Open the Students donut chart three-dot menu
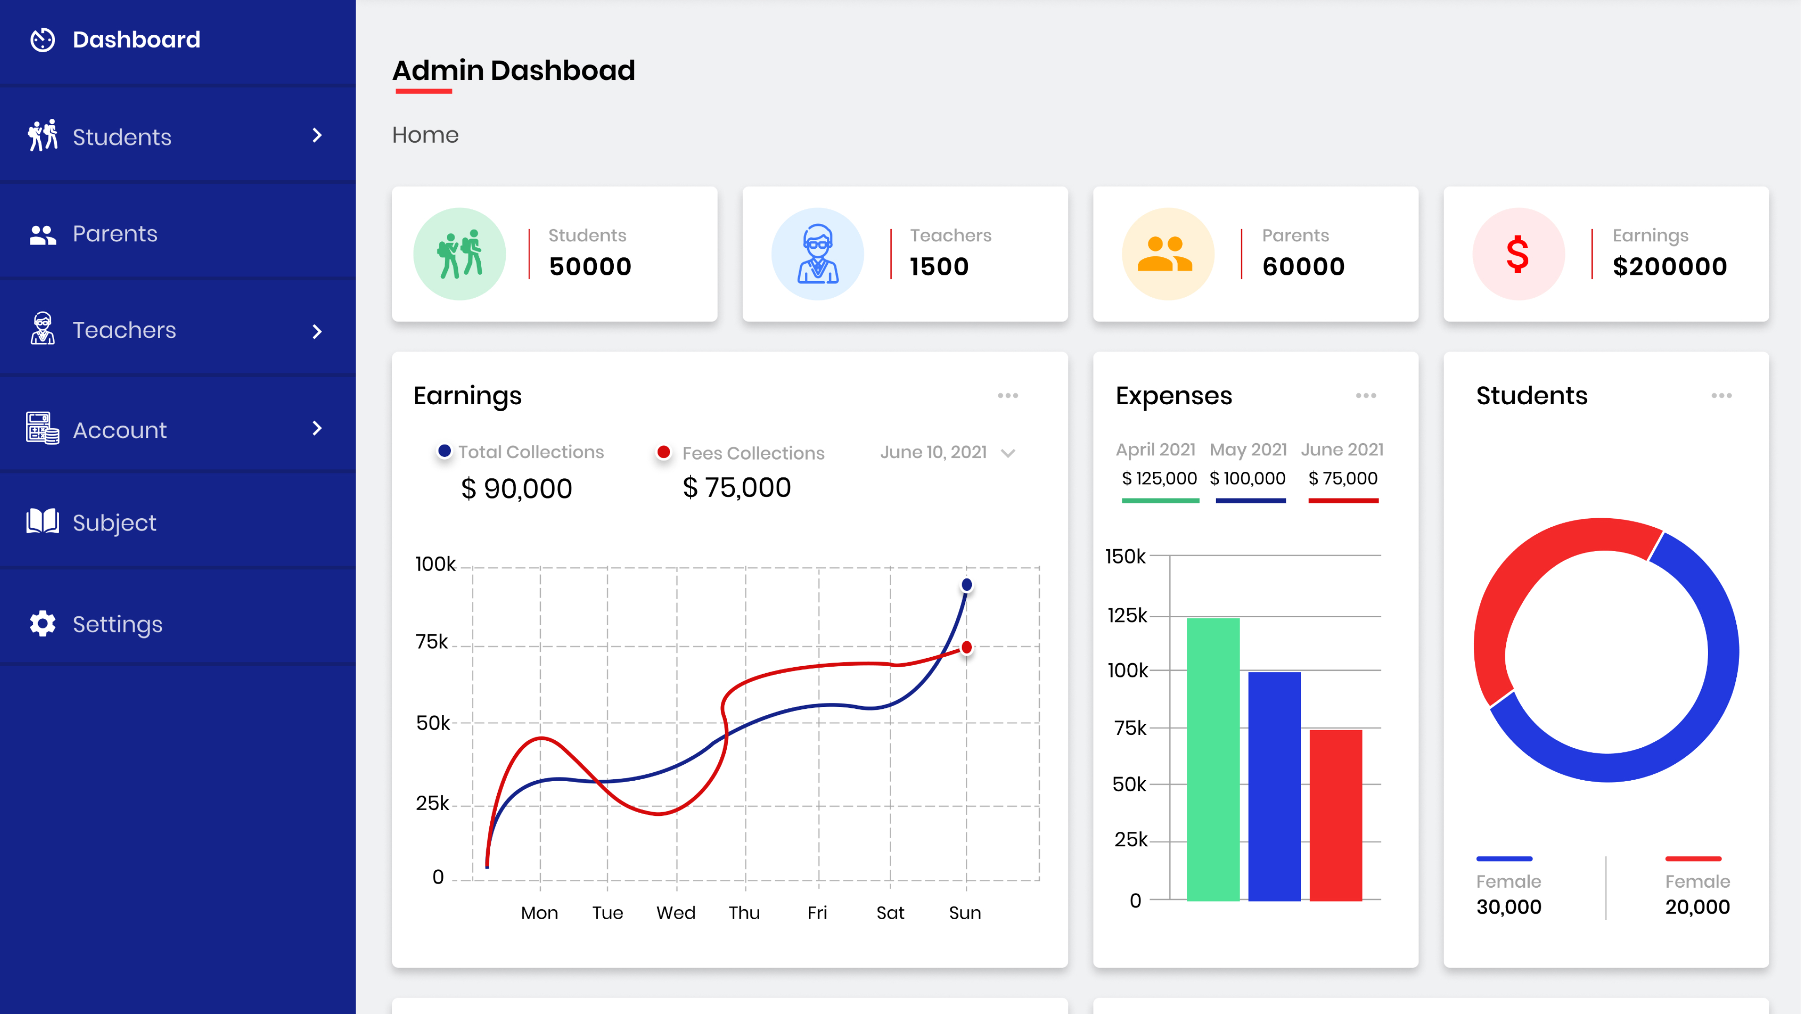Image resolution: width=1803 pixels, height=1014 pixels. [x=1721, y=396]
